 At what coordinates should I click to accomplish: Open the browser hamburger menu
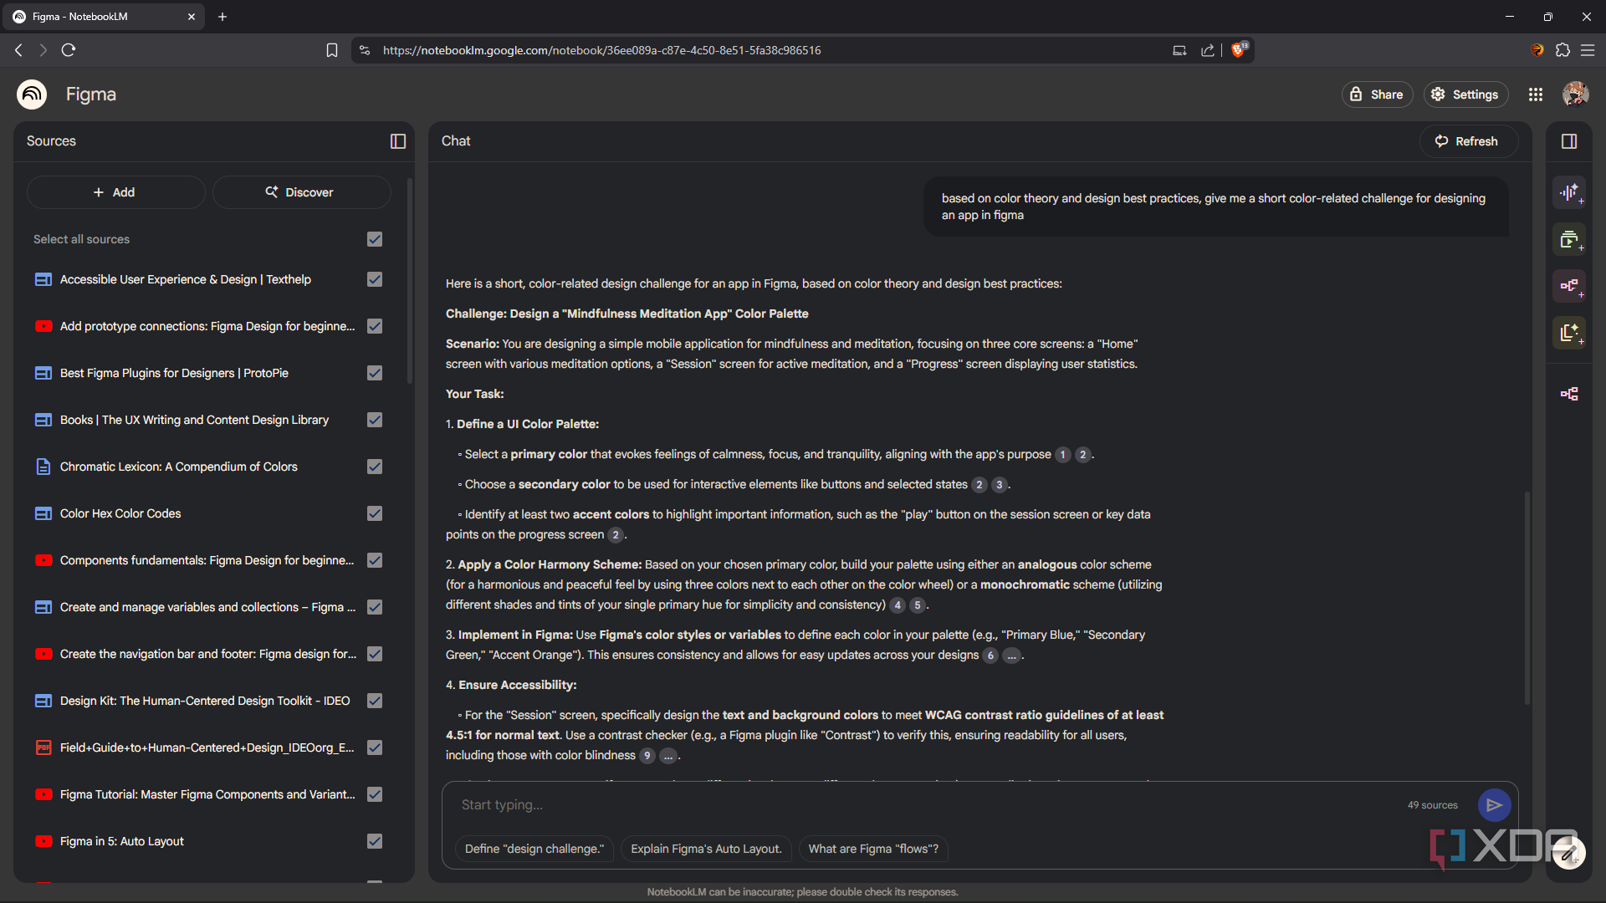[1588, 50]
